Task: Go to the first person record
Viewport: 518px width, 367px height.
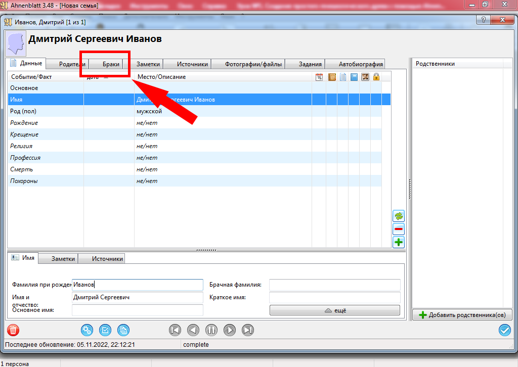Action: [175, 330]
